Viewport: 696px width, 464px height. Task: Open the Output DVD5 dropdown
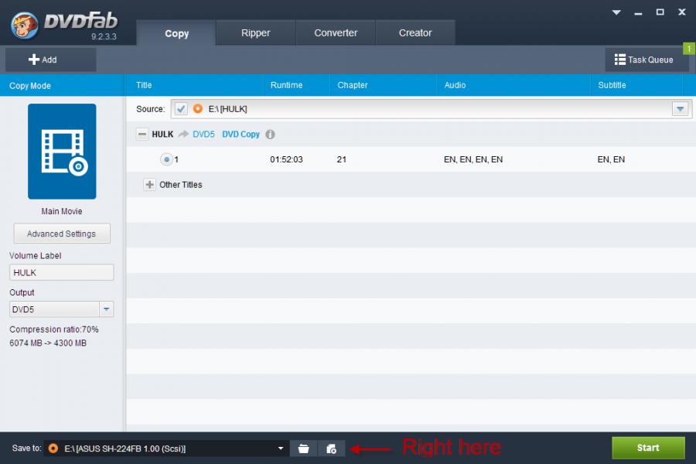tap(106, 309)
